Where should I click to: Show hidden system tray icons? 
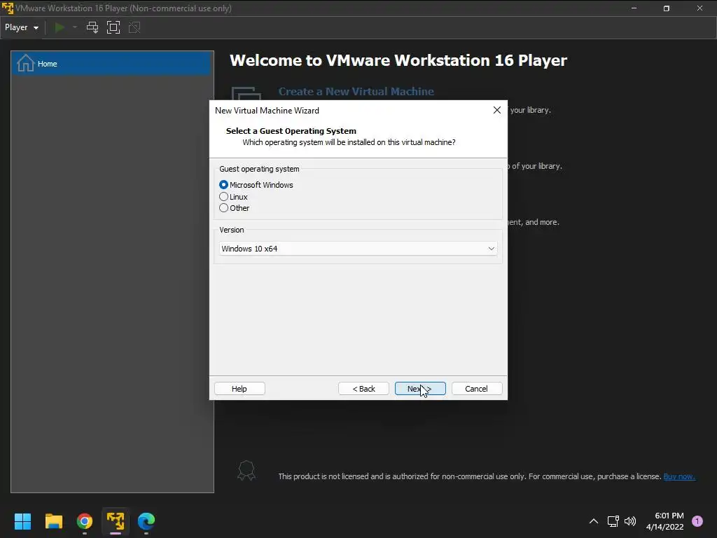coord(594,521)
